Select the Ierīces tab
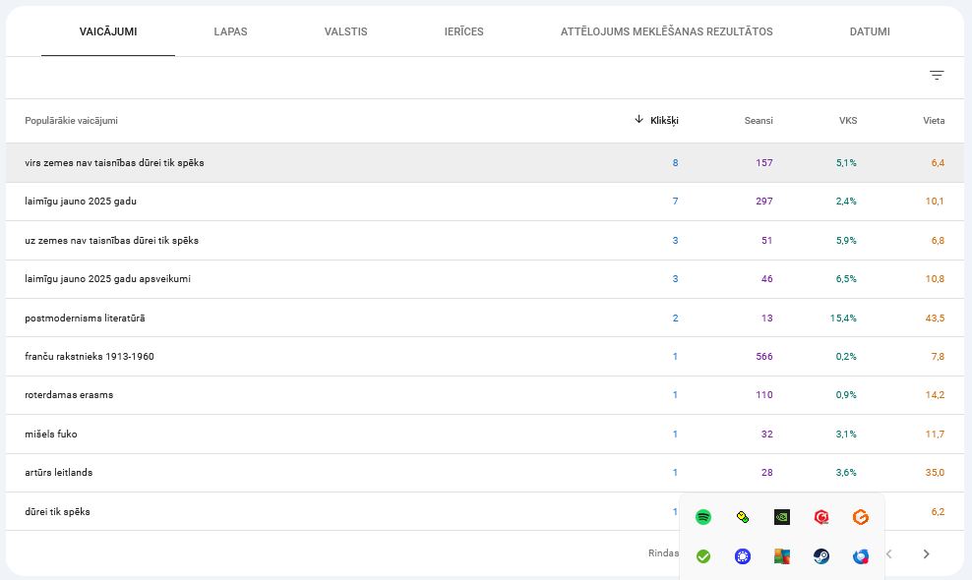The width and height of the screenshot is (972, 580). [463, 31]
